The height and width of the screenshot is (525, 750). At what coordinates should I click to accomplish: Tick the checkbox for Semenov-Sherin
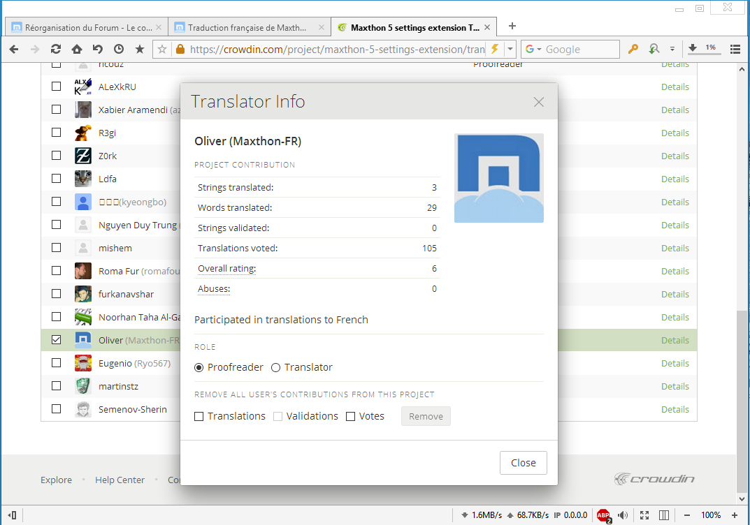57,409
